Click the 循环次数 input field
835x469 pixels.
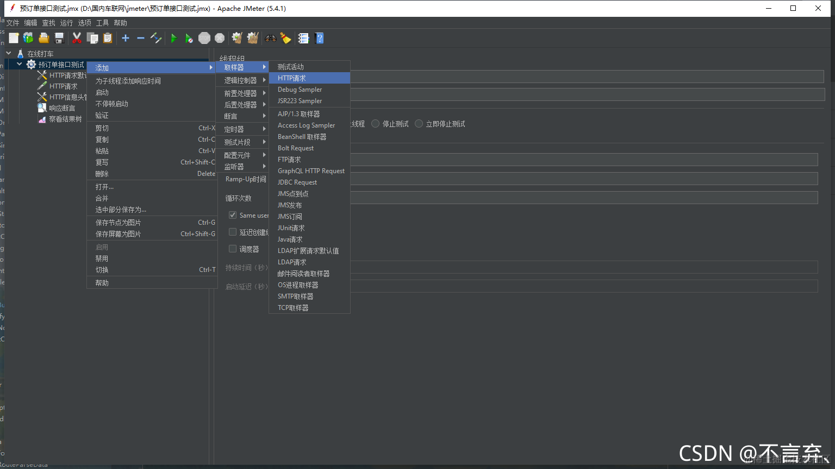point(584,198)
